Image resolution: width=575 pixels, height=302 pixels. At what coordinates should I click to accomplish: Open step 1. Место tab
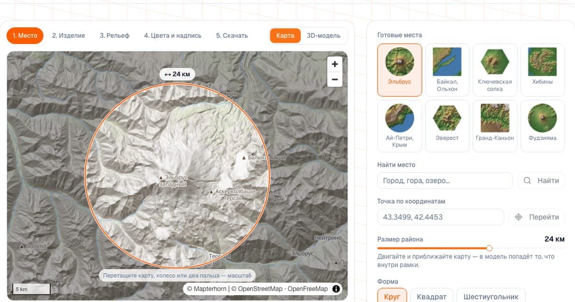coord(25,35)
